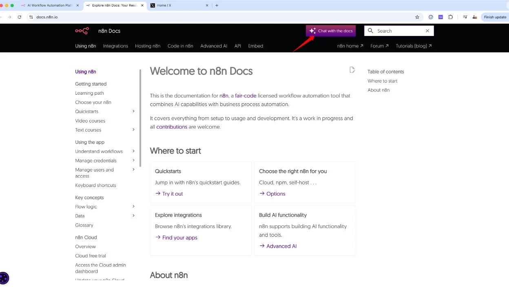Close the Home / X tab

coord(207,5)
